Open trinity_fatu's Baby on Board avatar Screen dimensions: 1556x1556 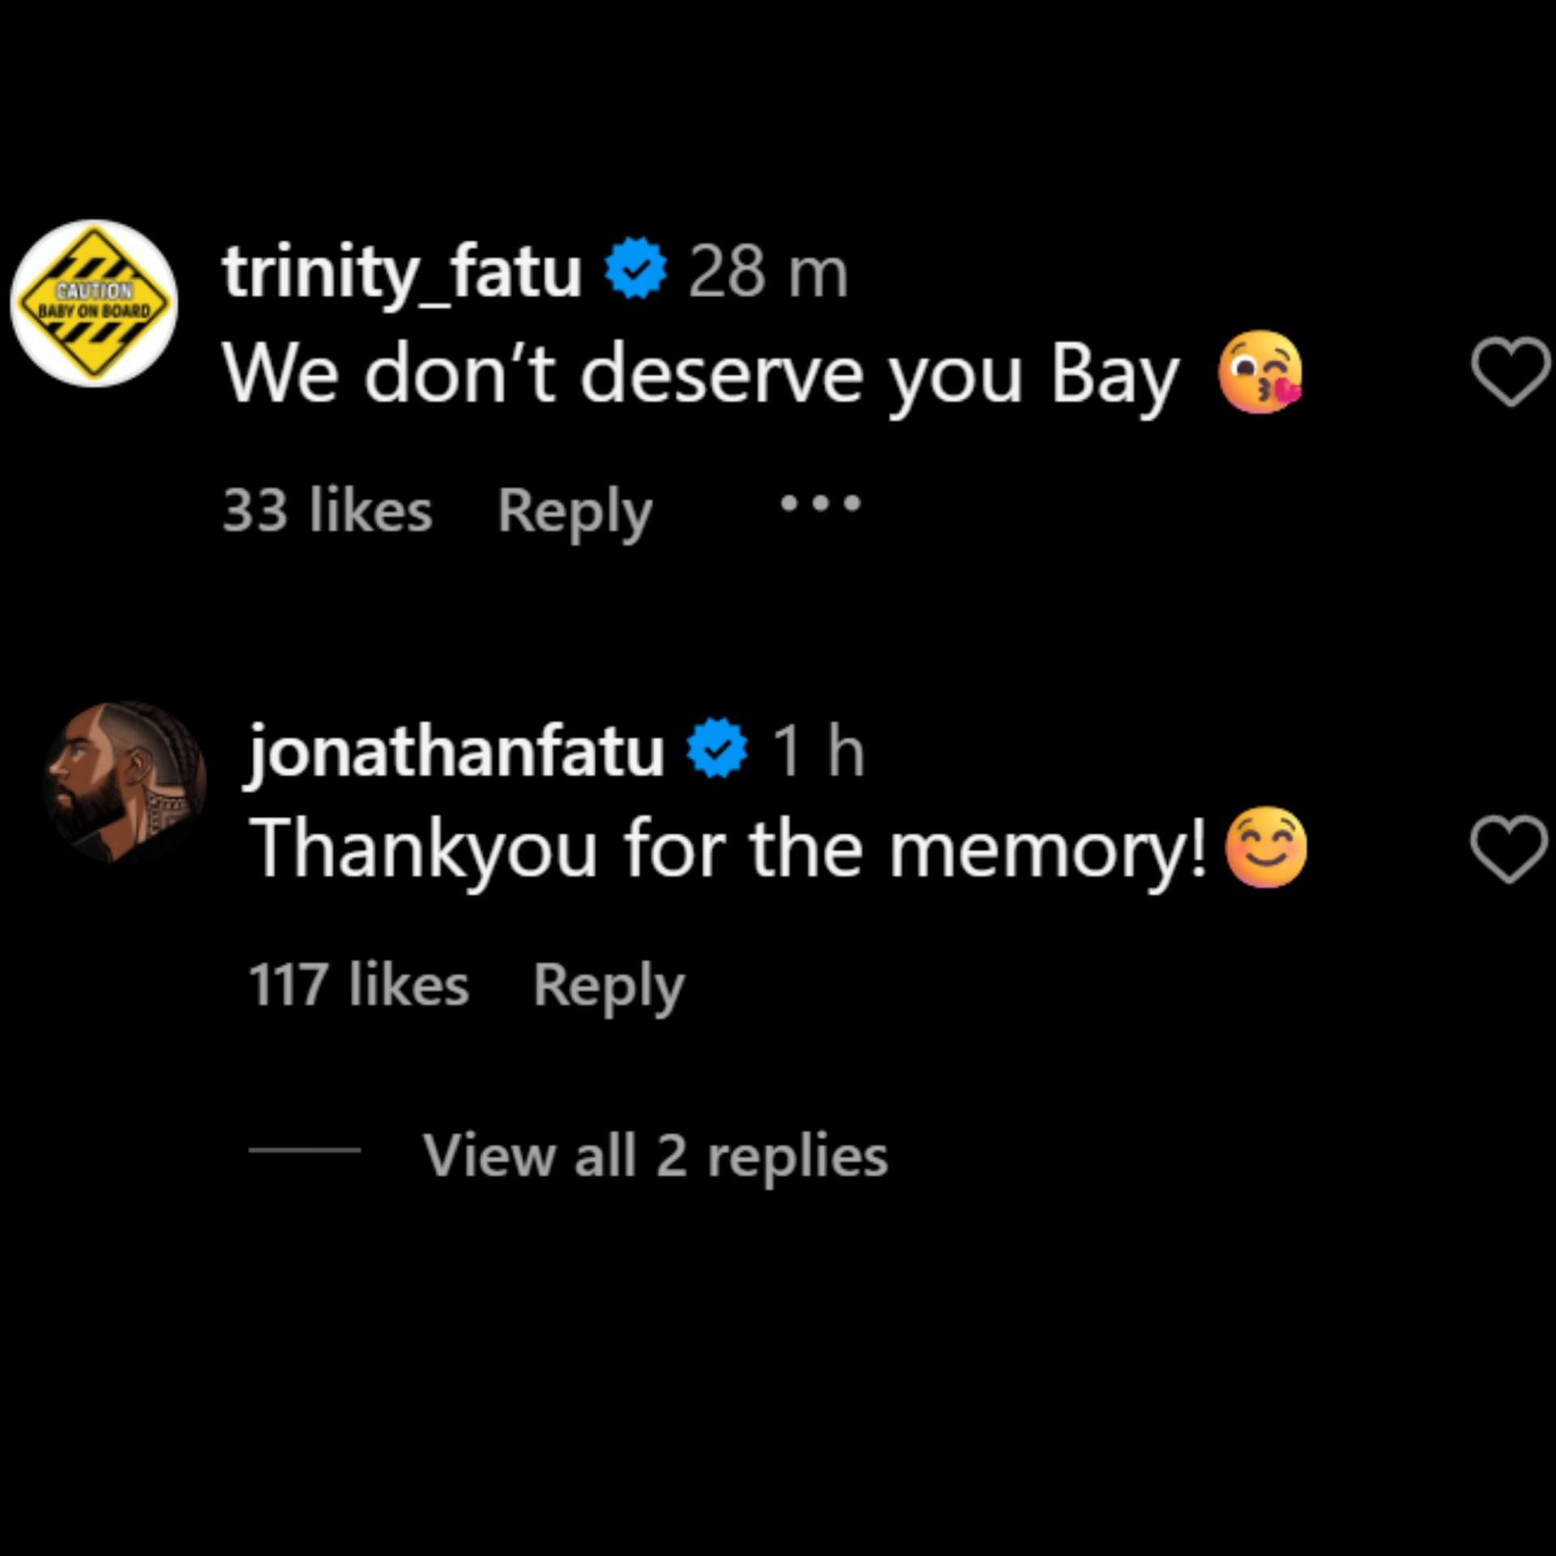click(95, 303)
